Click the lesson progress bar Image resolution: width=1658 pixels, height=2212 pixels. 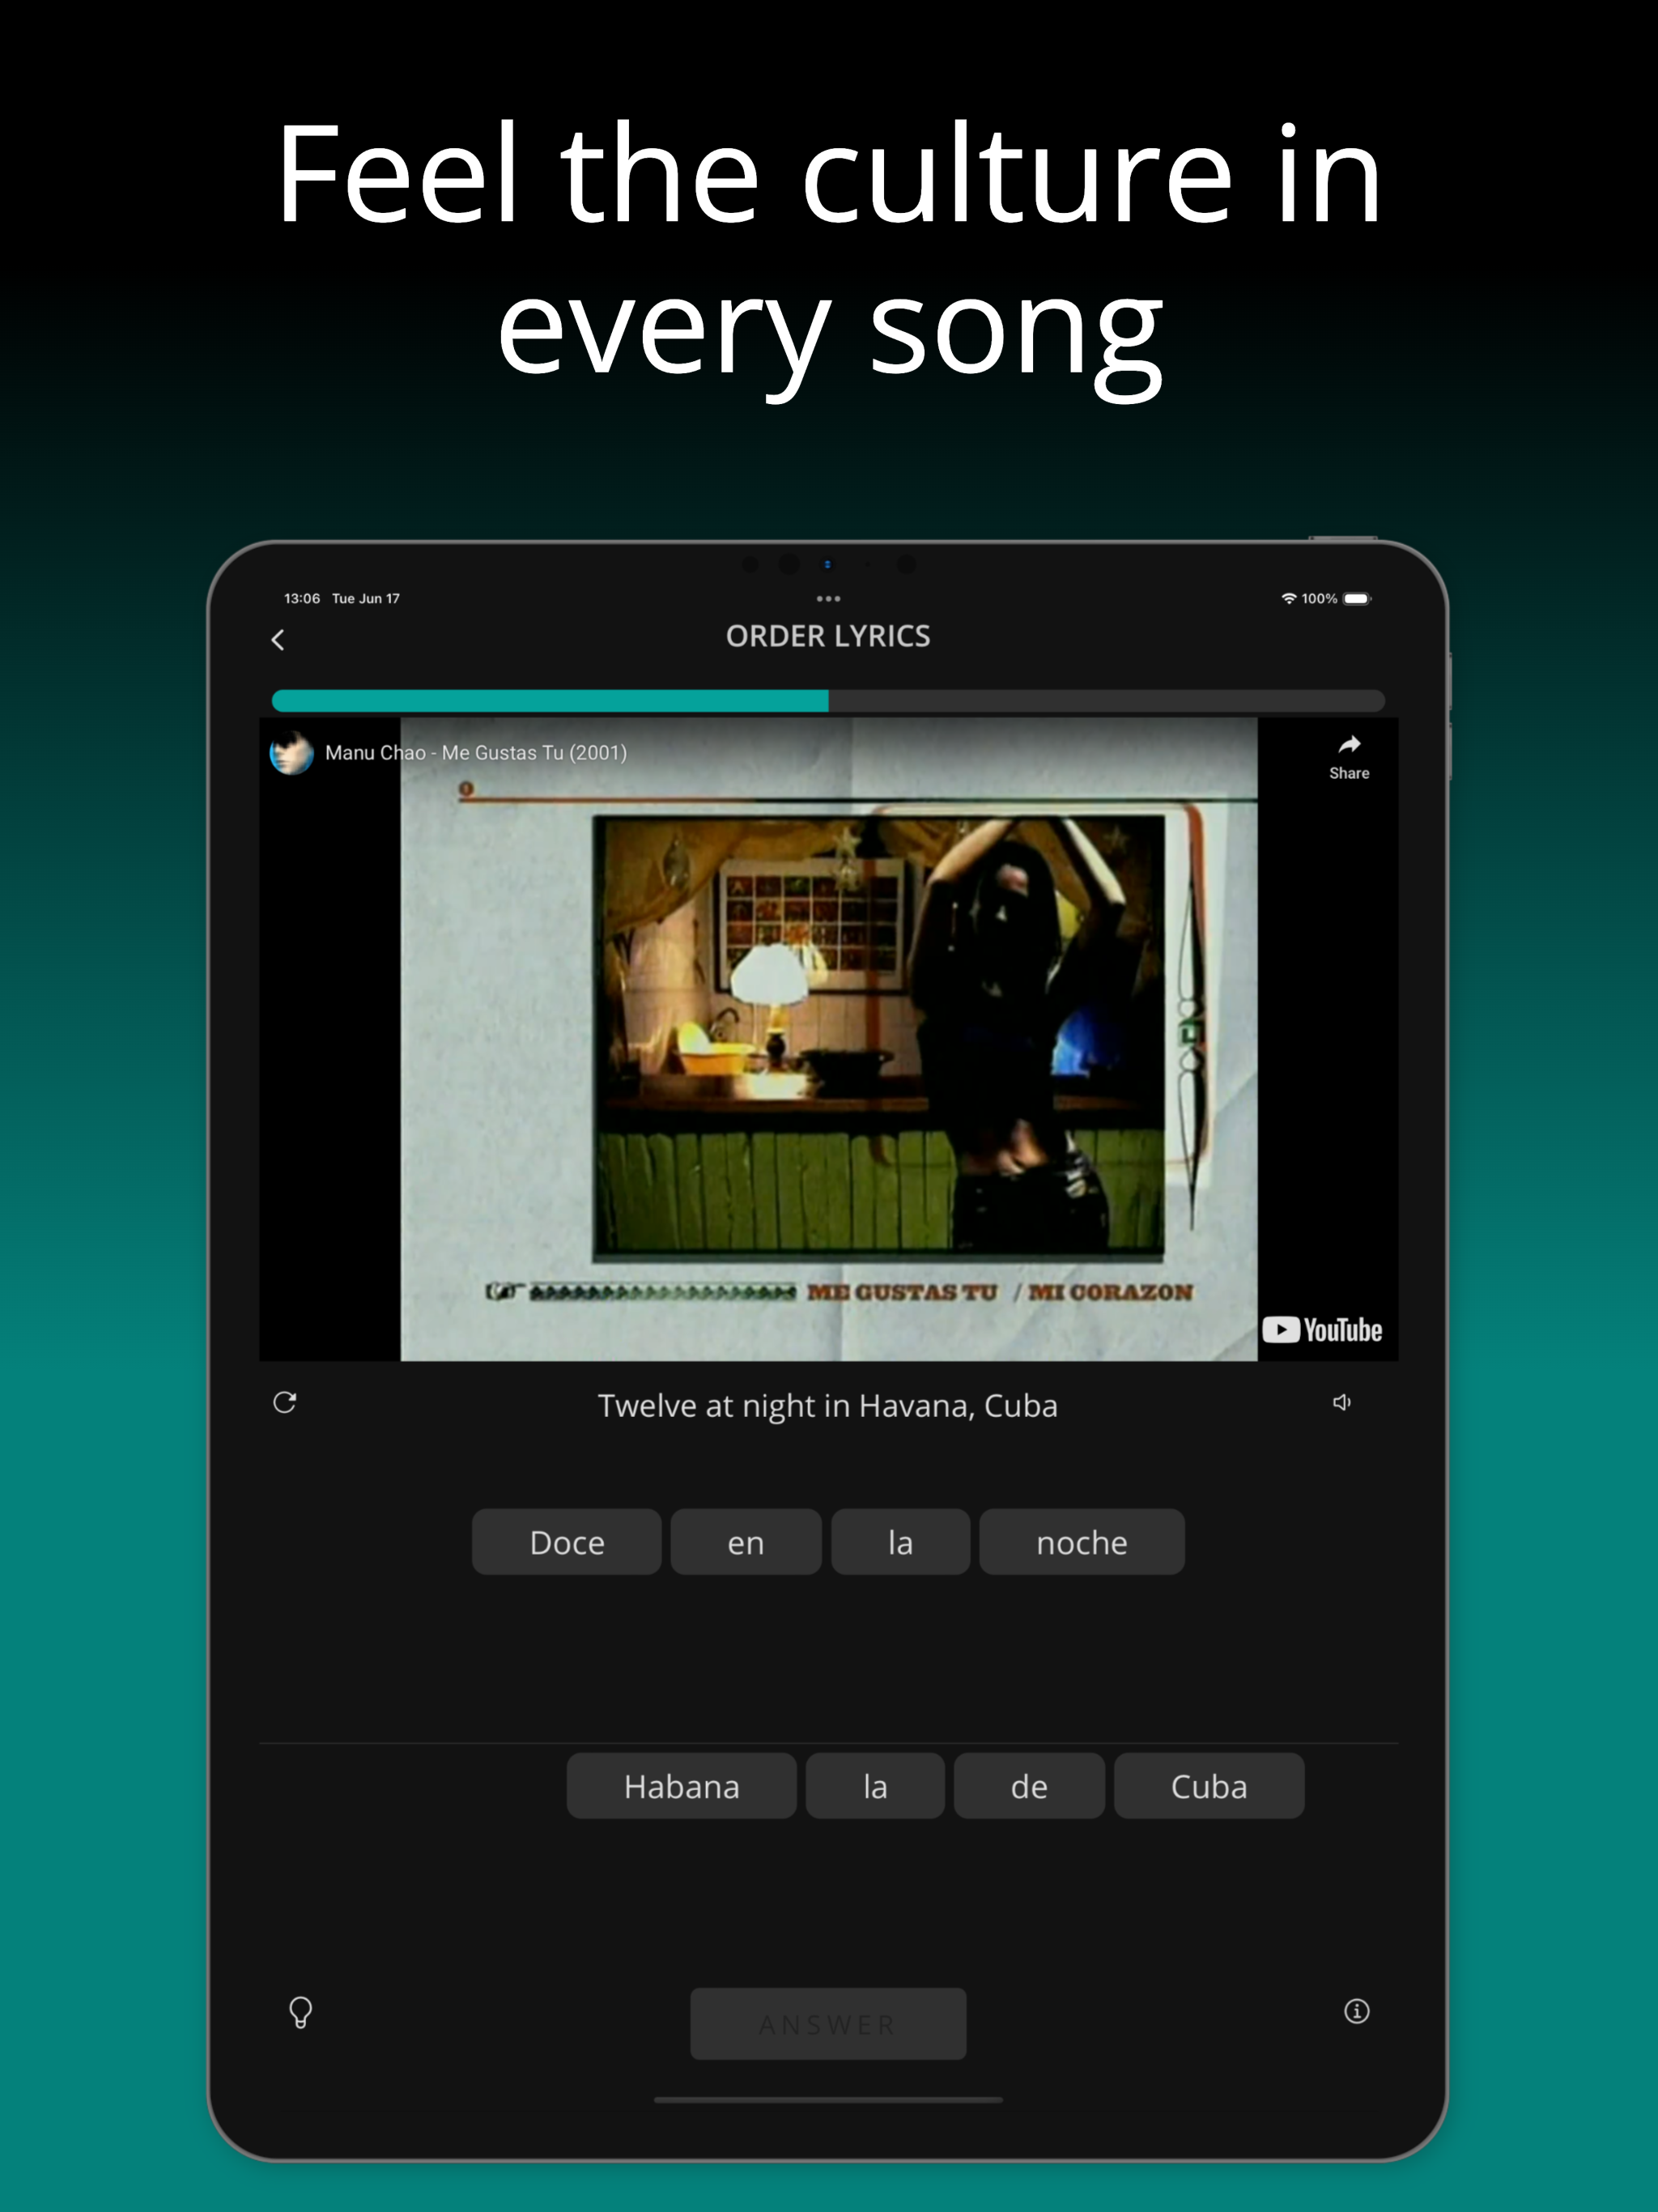click(x=828, y=700)
